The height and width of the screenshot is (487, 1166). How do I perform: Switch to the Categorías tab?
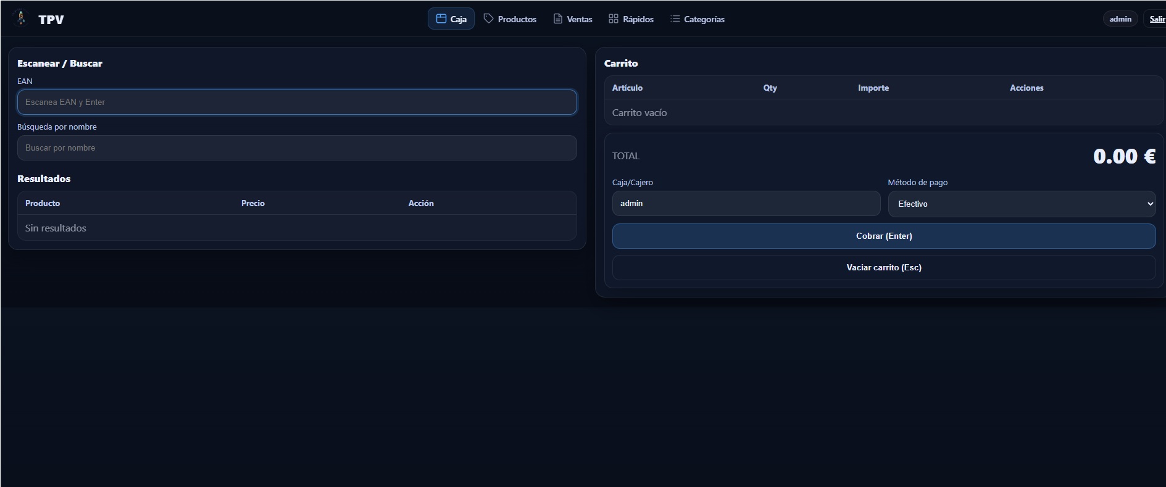click(698, 19)
